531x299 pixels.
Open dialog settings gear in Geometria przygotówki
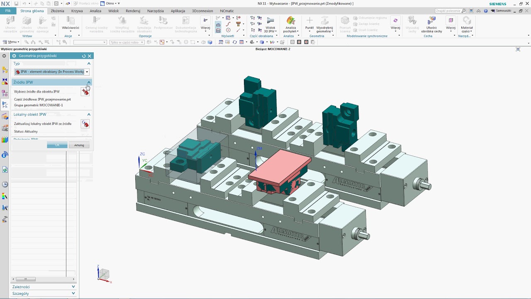(14, 56)
